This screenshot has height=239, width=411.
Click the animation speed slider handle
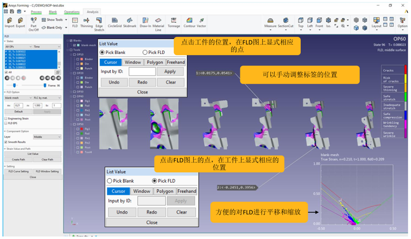(14, 85)
